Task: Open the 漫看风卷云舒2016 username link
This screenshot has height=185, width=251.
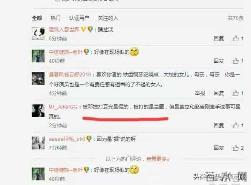Action: click(70, 75)
